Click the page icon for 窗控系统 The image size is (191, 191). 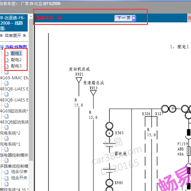pyautogui.click(x=7, y=184)
